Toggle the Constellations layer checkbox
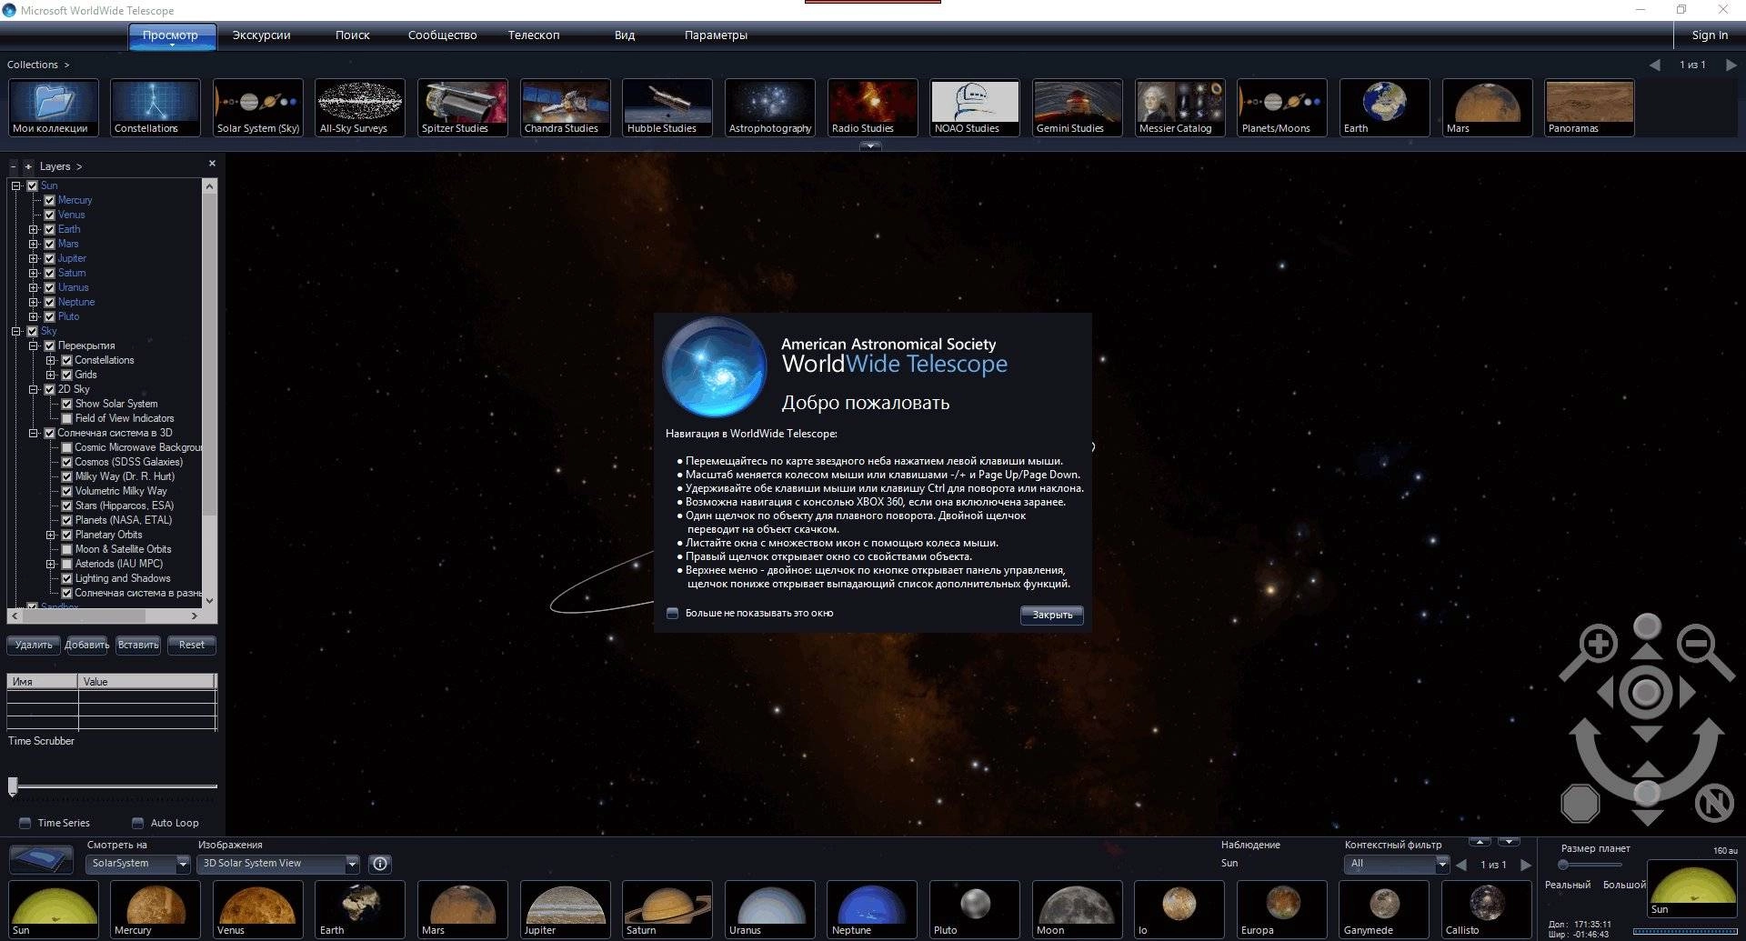This screenshot has width=1746, height=941. click(x=66, y=360)
